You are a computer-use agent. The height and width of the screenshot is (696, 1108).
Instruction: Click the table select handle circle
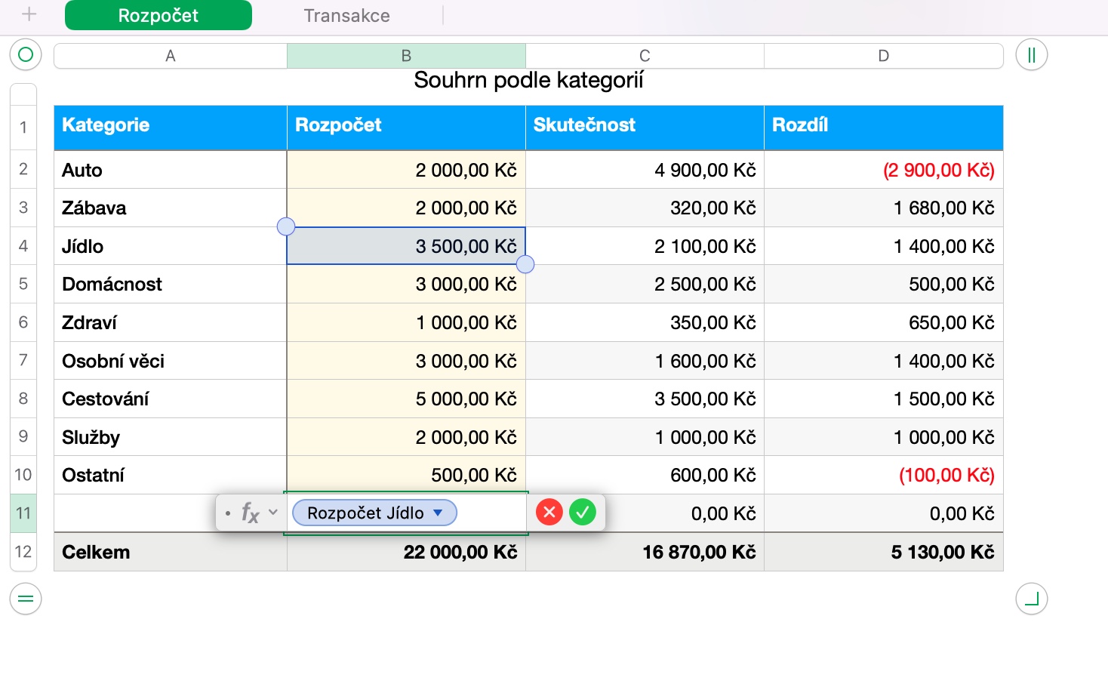tap(26, 54)
